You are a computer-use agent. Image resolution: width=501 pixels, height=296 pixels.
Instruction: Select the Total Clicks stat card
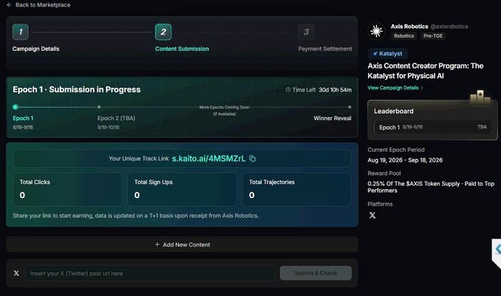tap(67, 189)
